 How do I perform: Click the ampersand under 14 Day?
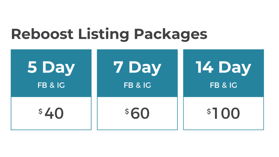225,85
